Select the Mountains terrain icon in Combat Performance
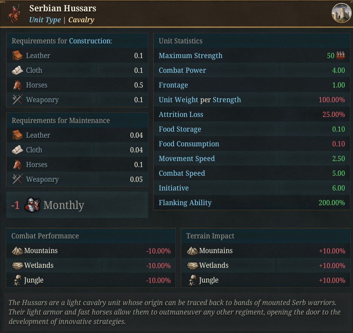Screen dimensions: 353x333 click(x=17, y=250)
